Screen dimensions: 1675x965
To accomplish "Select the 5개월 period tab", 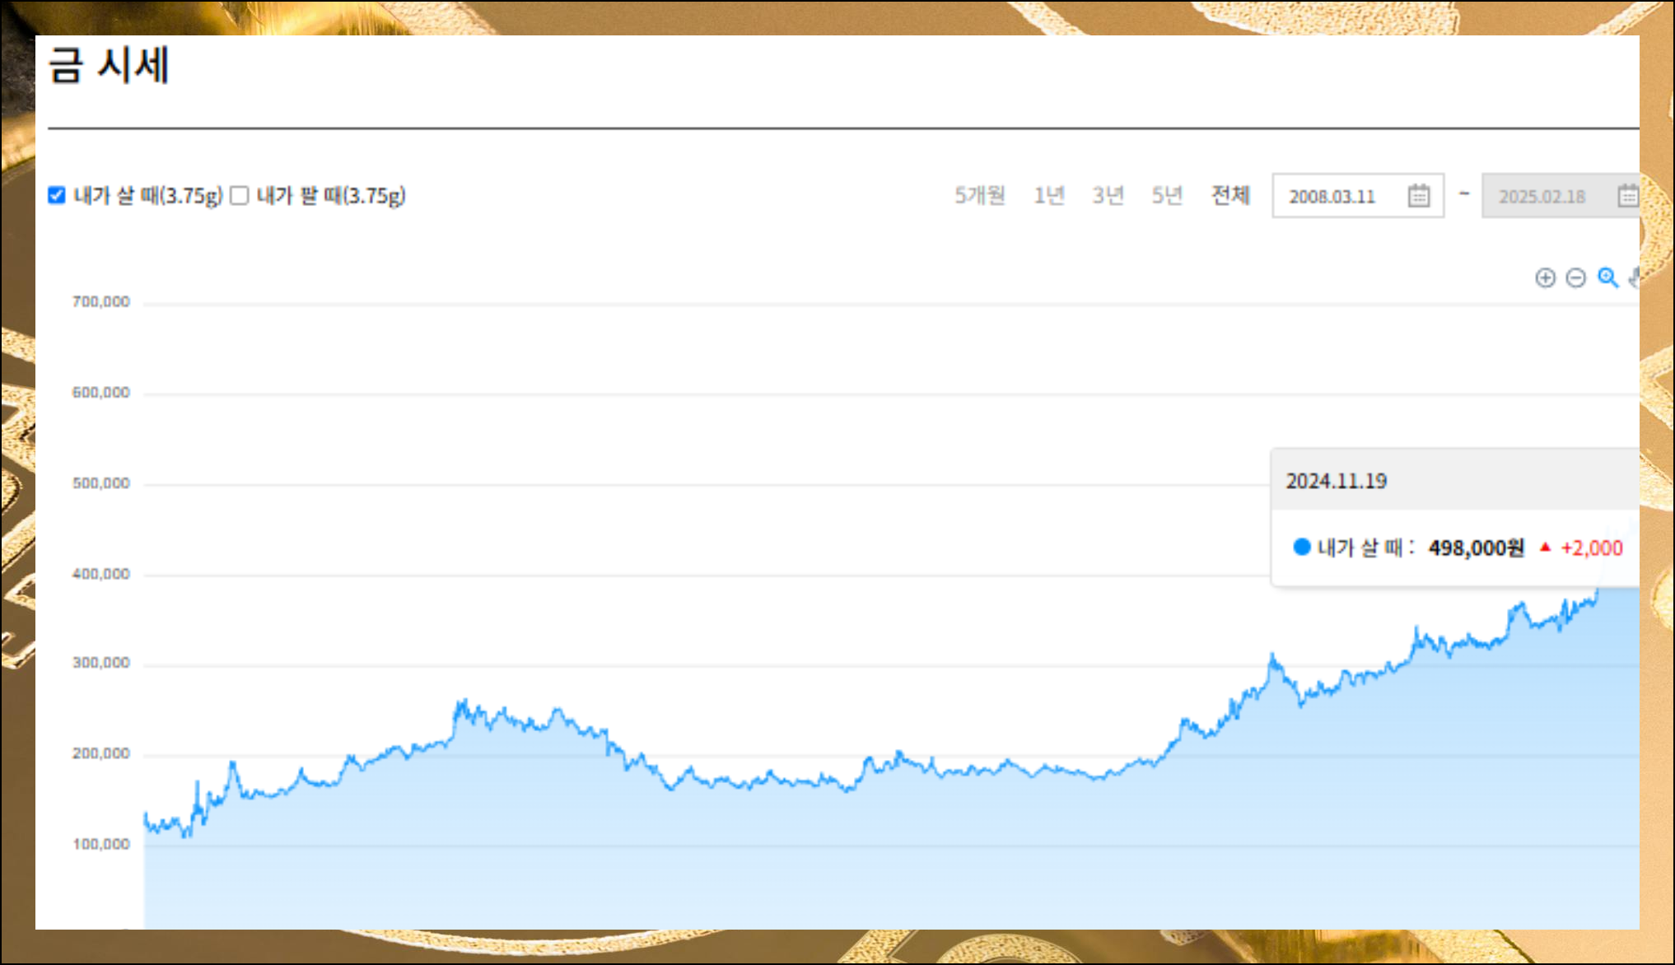I will (x=979, y=195).
